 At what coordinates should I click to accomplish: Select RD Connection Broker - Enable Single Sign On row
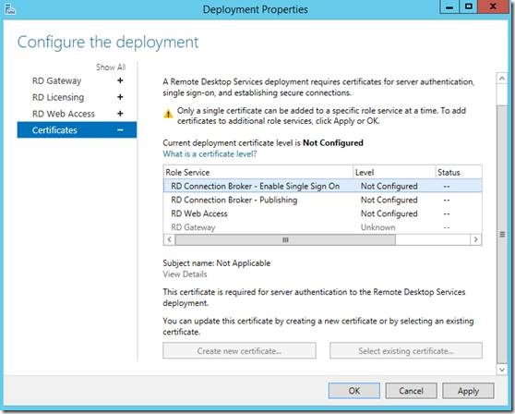[x=322, y=186]
